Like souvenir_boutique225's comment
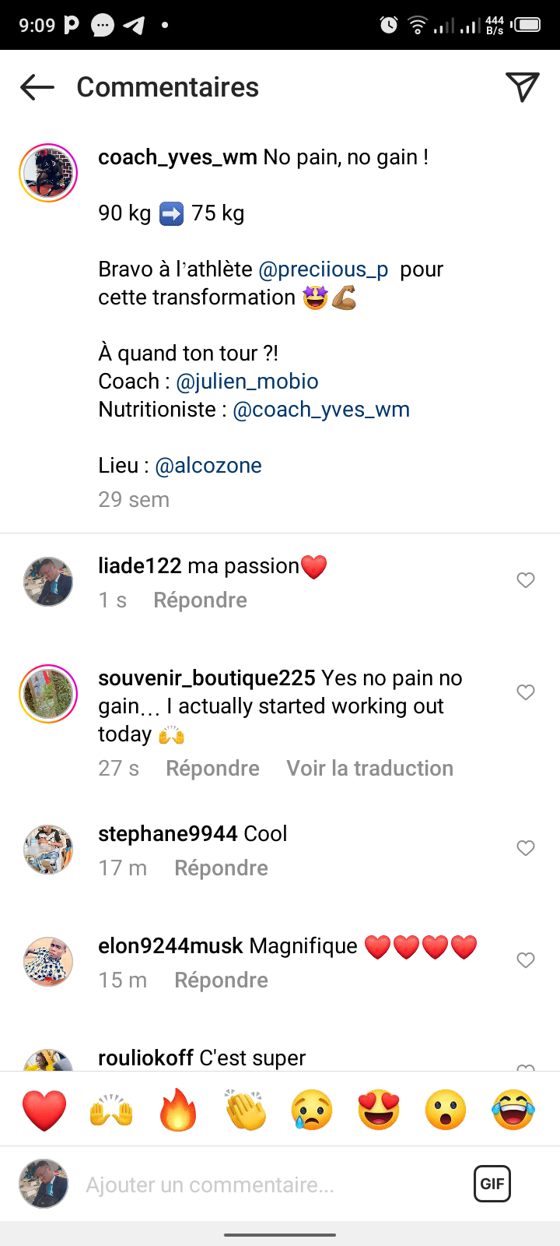The width and height of the screenshot is (560, 1246). [x=526, y=692]
